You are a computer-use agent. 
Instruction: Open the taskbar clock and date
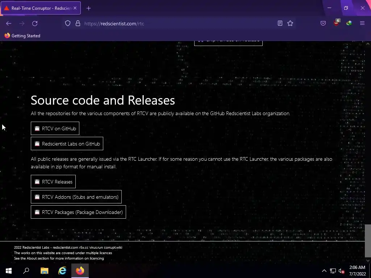(x=357, y=270)
